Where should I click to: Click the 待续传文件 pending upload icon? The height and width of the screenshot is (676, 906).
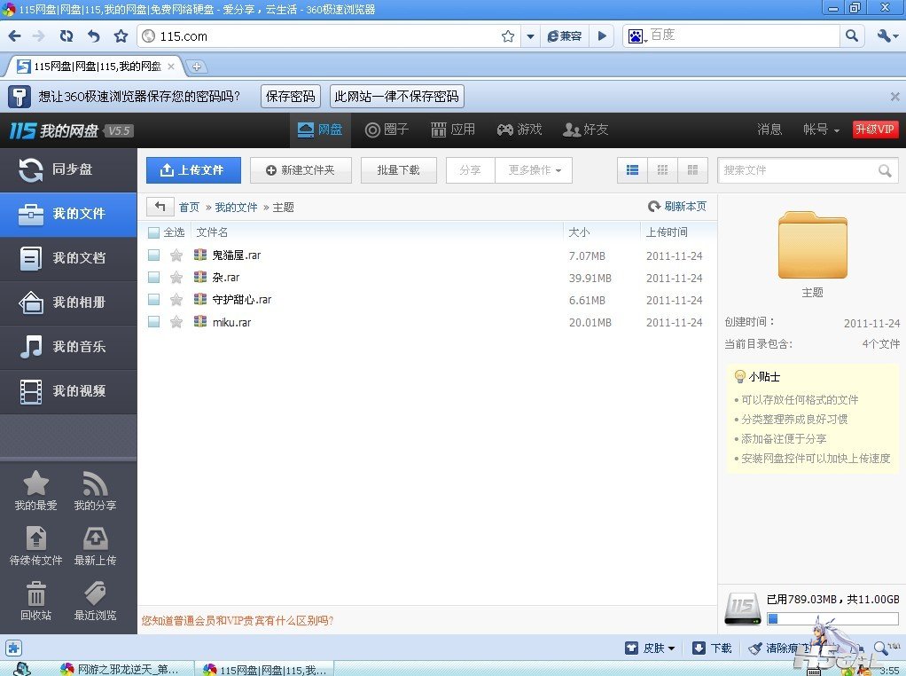coord(35,539)
